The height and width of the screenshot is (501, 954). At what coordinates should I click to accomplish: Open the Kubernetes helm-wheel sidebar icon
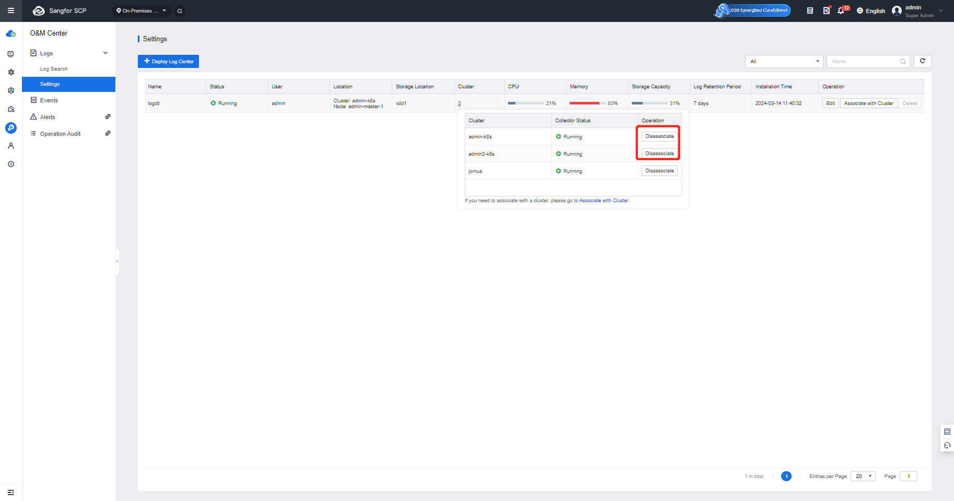click(x=11, y=72)
